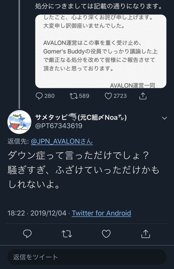Viewport: 174px width, 269px height.
Task: Share the AVALON post via share icon
Action: coord(143,96)
